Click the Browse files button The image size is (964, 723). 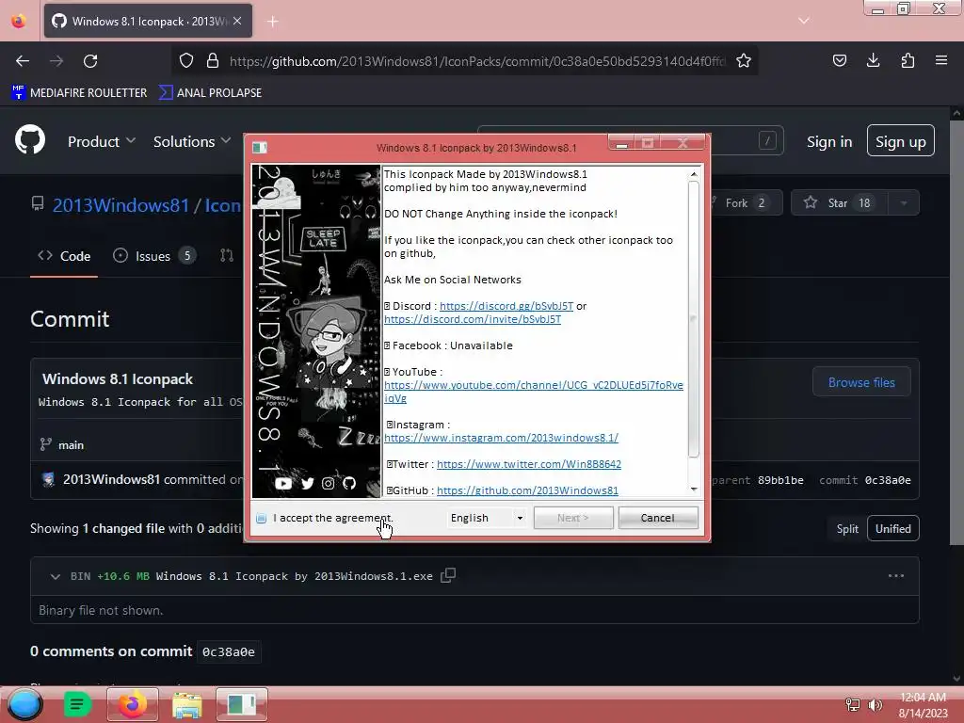(x=861, y=382)
